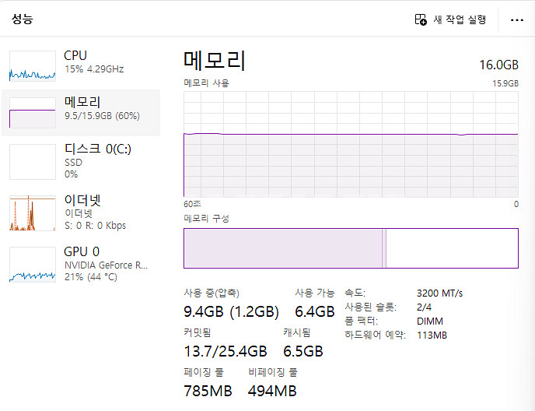The width and height of the screenshot is (535, 411).
Task: Click the 메모리 구성 composition bar
Action: tap(351, 248)
